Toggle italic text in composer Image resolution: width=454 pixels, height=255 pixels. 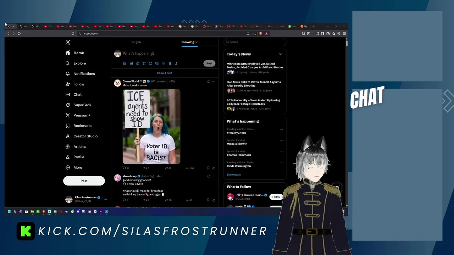(x=176, y=63)
